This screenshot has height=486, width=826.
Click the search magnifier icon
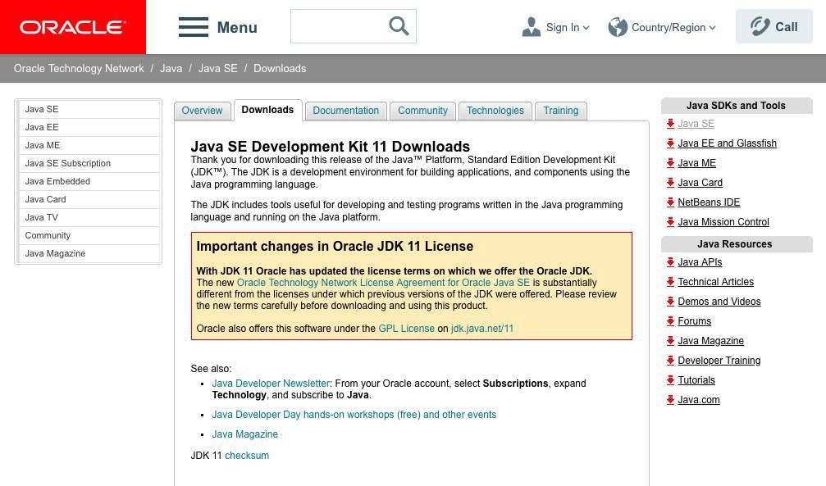(x=399, y=25)
